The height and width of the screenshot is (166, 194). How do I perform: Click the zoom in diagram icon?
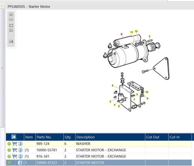pyautogui.click(x=11, y=15)
